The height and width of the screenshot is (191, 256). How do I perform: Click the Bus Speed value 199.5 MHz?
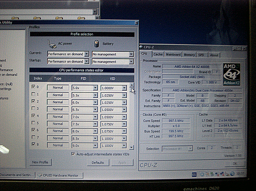click(x=176, y=131)
